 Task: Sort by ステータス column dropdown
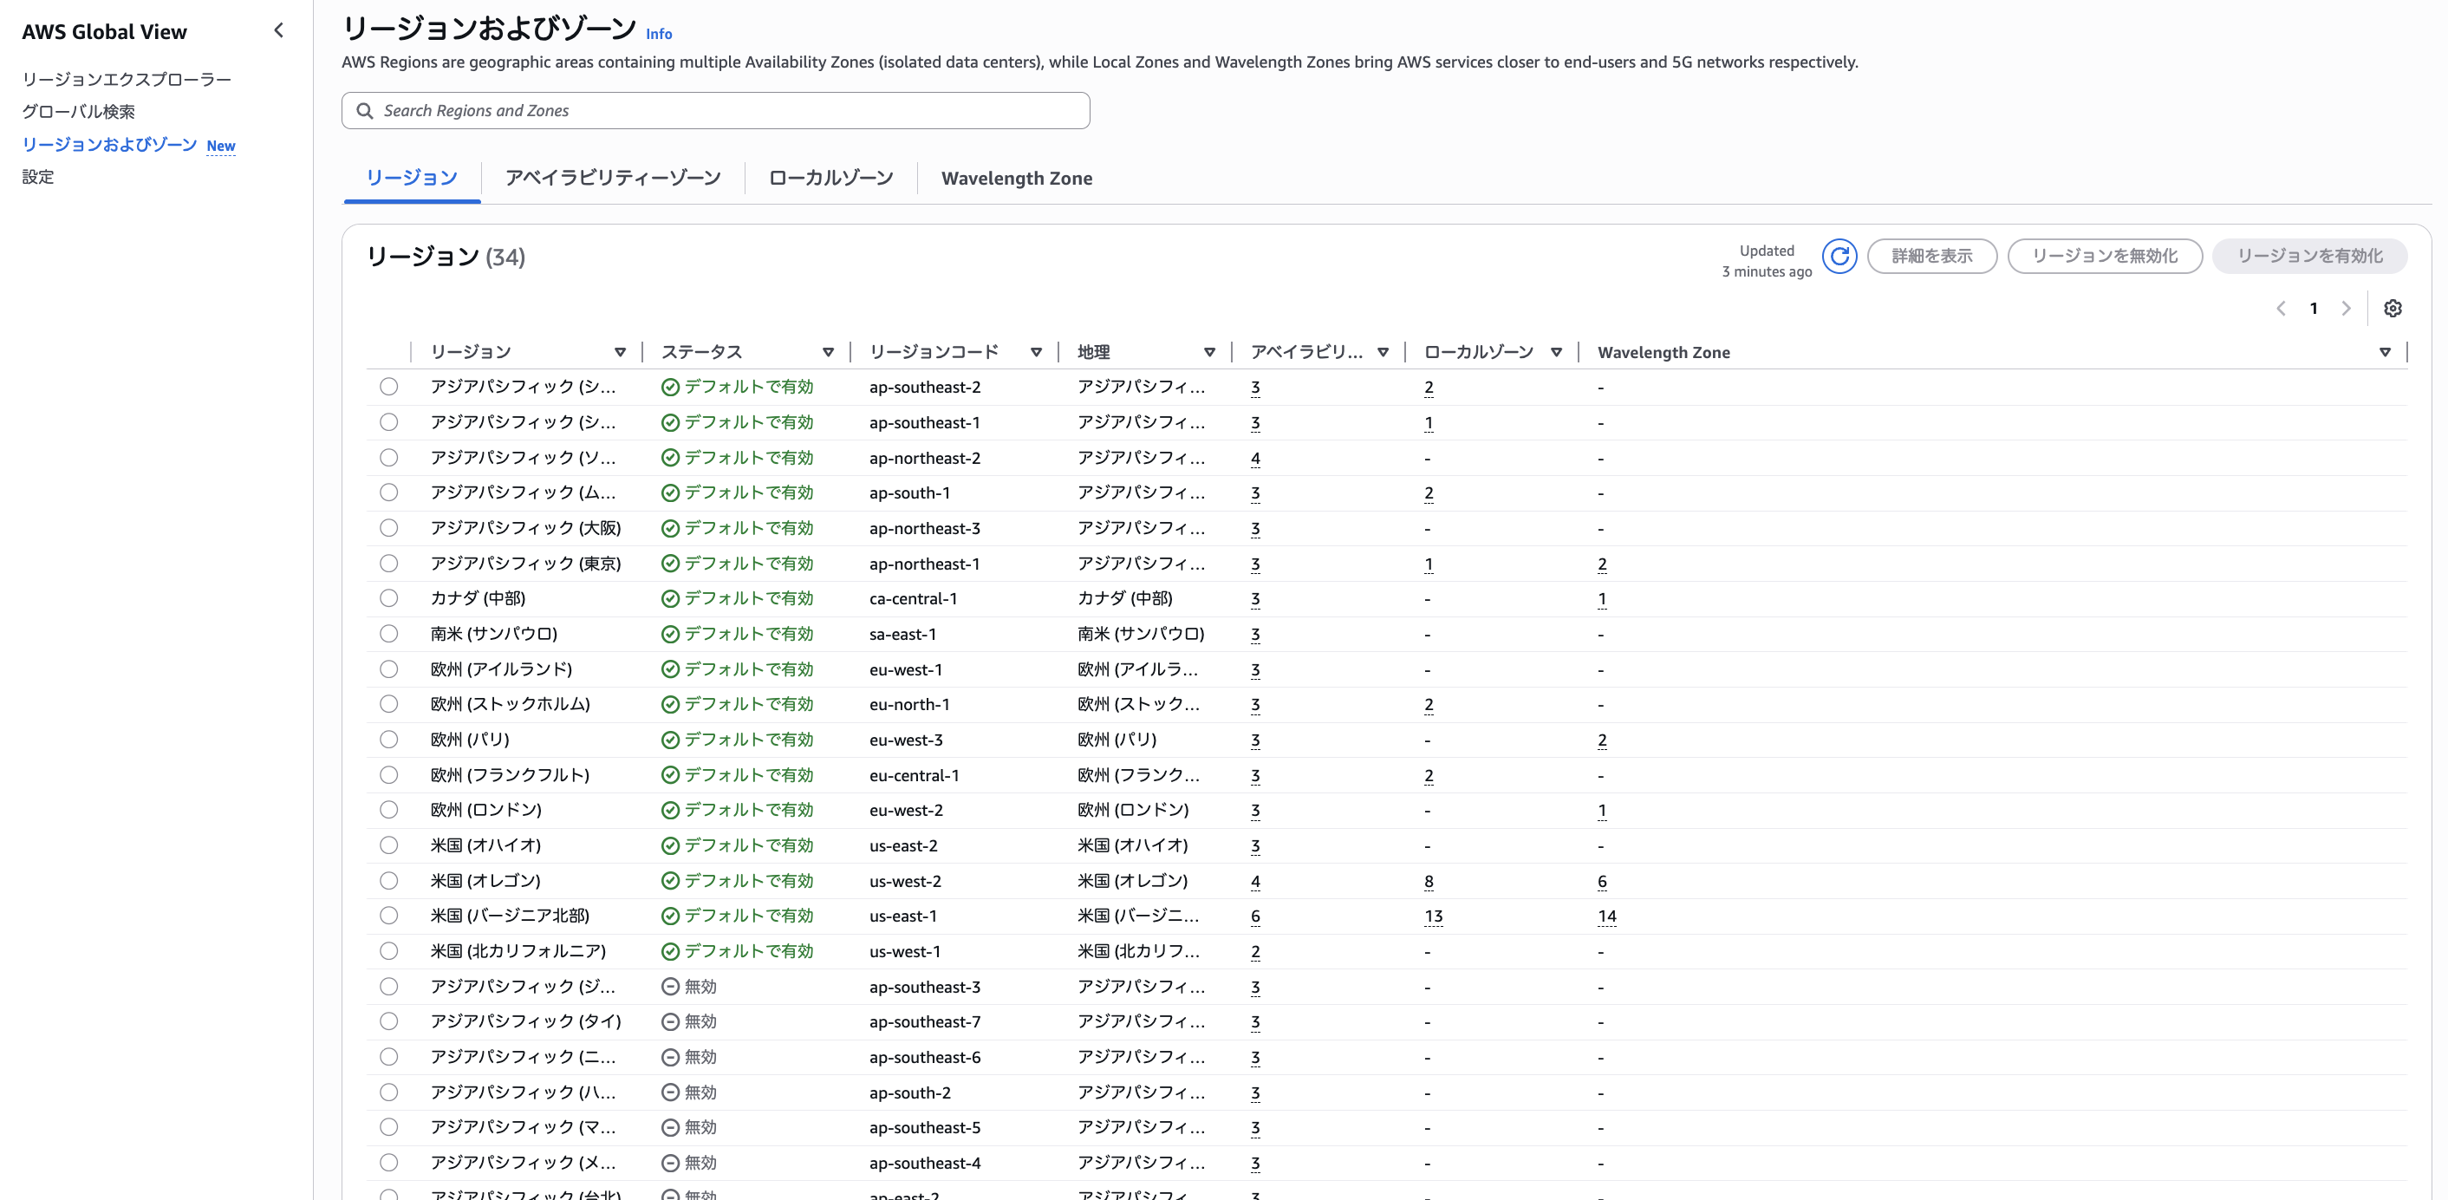click(828, 352)
